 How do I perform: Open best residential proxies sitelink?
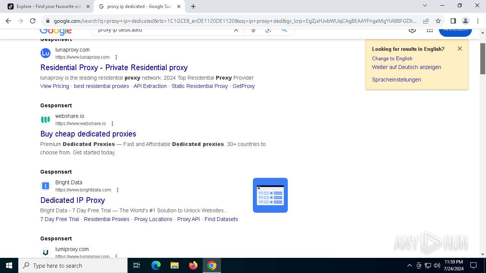[x=101, y=86]
